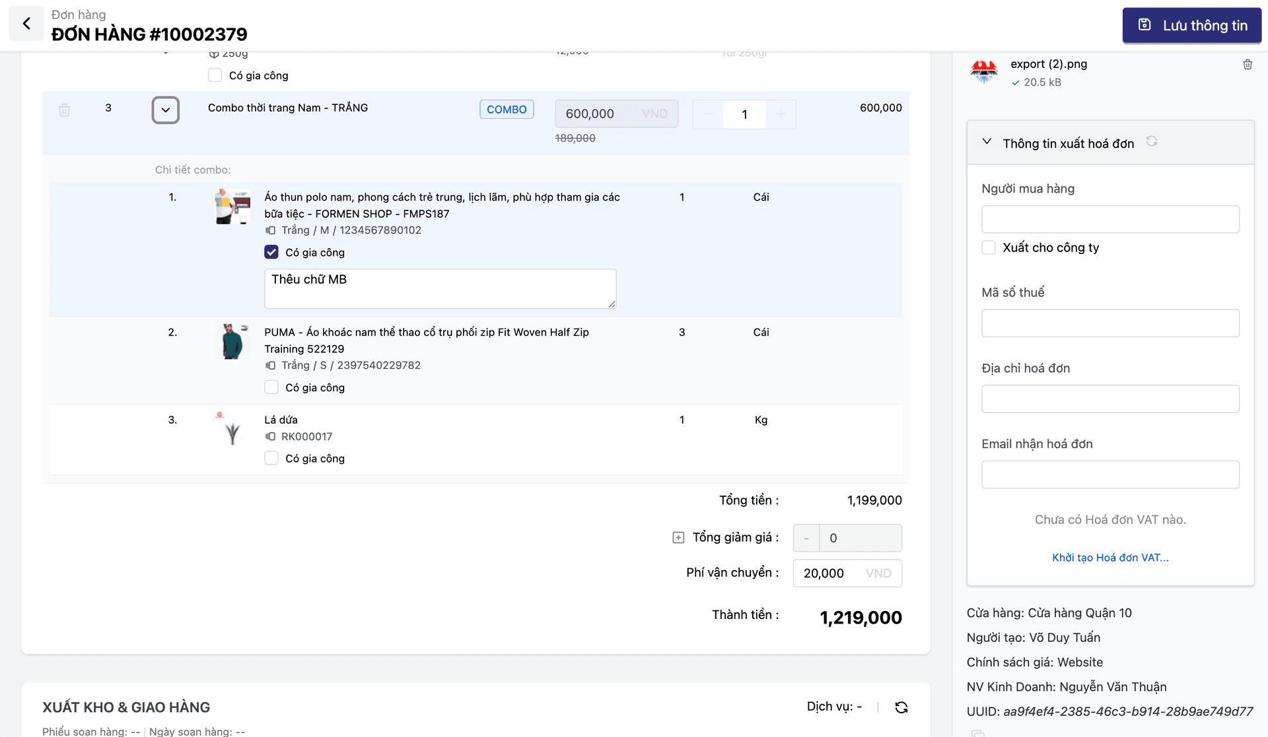The width and height of the screenshot is (1268, 737).
Task: Click trash icon for combo row 3
Action: (64, 110)
